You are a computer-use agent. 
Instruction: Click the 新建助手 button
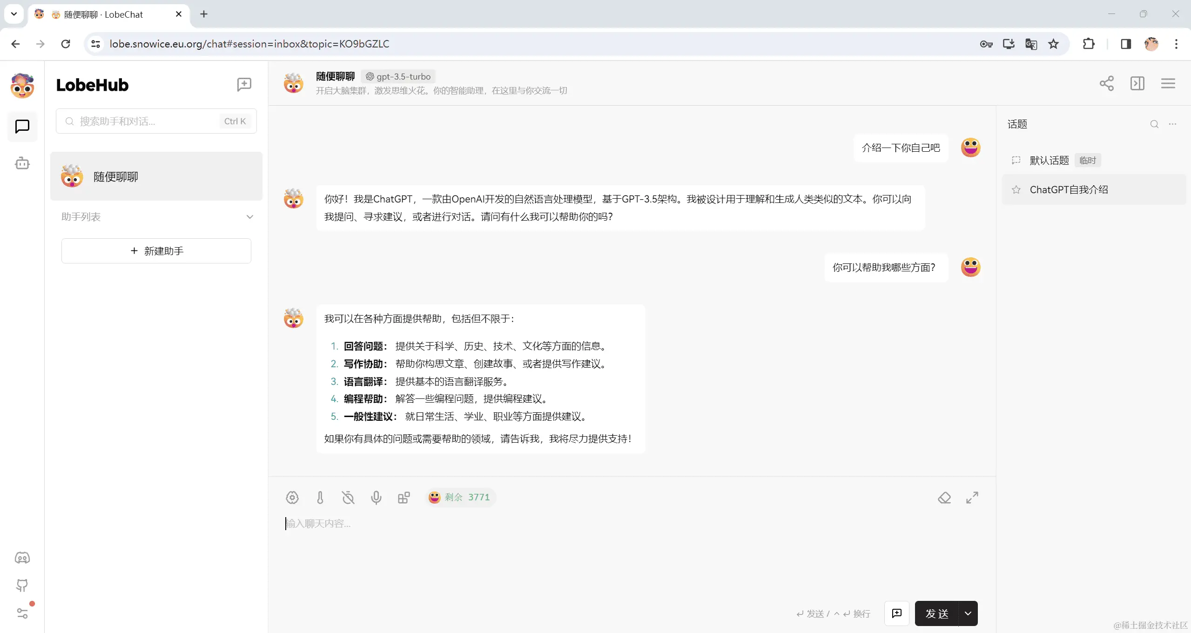156,251
